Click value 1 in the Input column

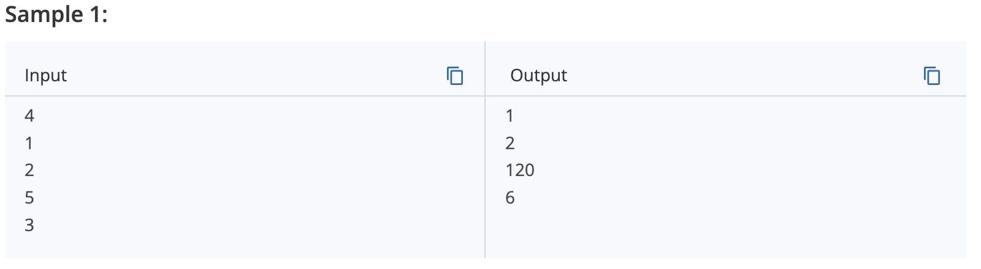[x=29, y=143]
